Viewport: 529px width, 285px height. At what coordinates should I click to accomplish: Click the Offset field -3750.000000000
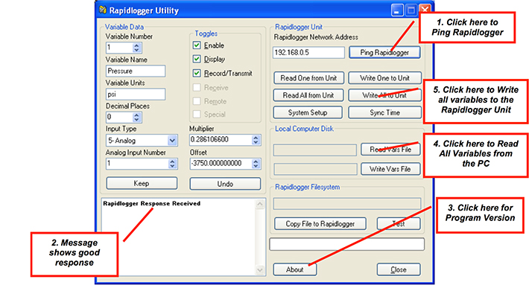click(x=221, y=164)
